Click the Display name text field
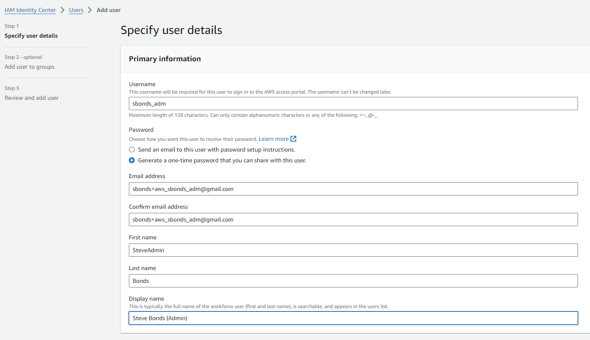Screen dimensions: 590x340 (x=353, y=318)
